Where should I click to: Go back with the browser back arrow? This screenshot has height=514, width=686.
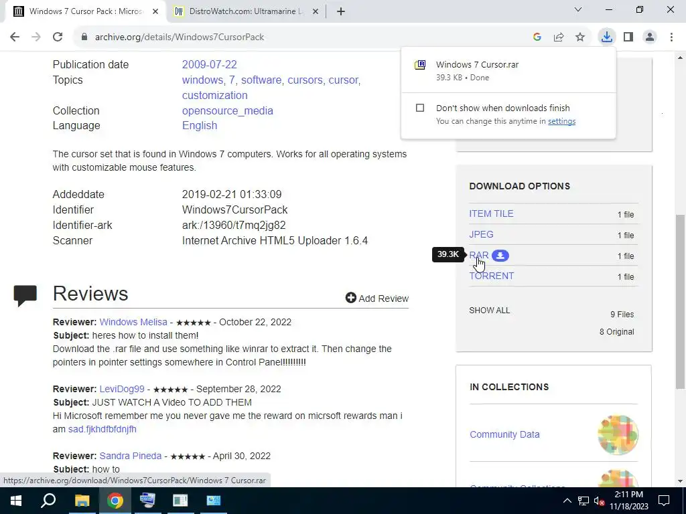(15, 37)
